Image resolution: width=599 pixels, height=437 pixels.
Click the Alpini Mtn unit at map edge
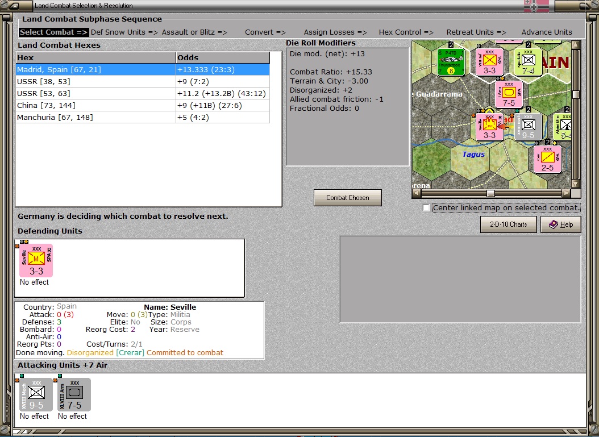[562, 127]
